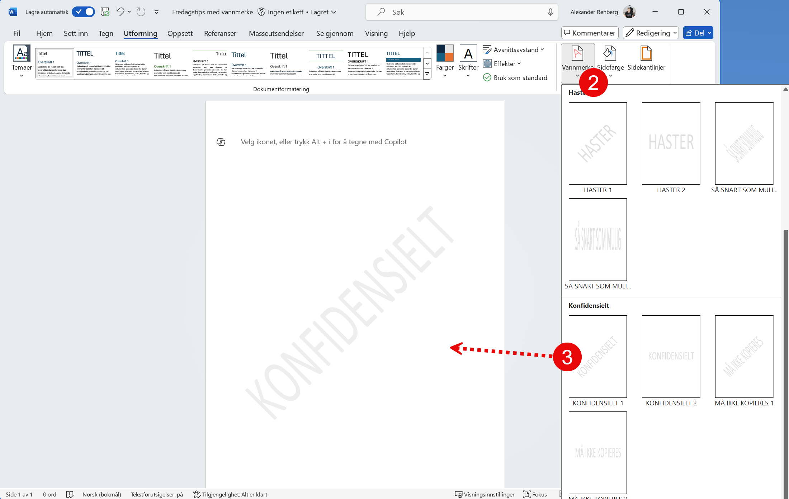Click the dictation microphone icon
The image size is (789, 499).
click(x=550, y=12)
